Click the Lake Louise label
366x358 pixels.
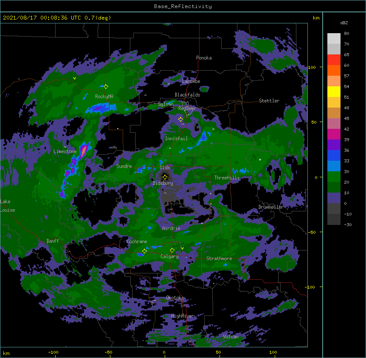[8, 206]
